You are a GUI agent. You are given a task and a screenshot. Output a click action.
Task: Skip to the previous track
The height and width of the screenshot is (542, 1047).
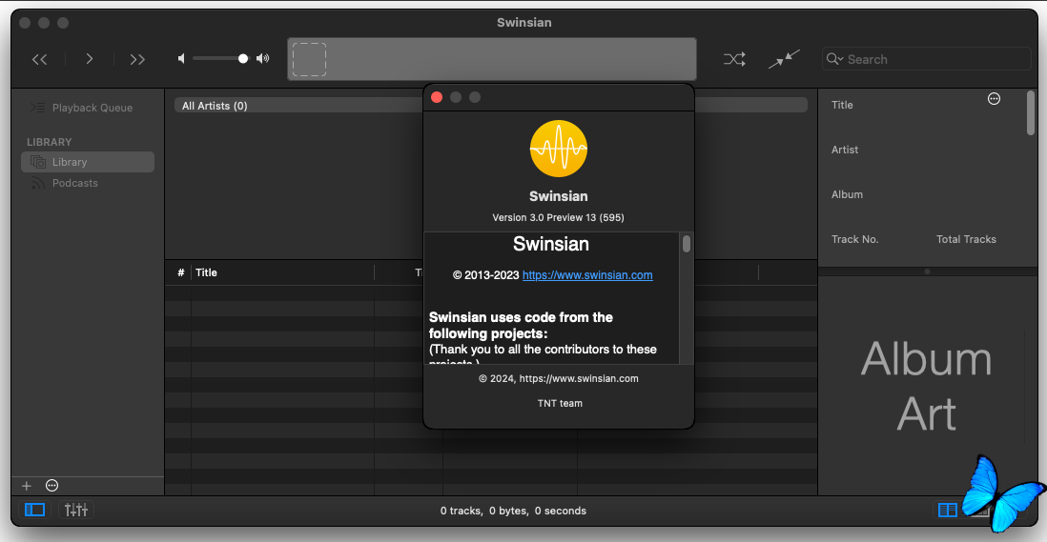39,59
